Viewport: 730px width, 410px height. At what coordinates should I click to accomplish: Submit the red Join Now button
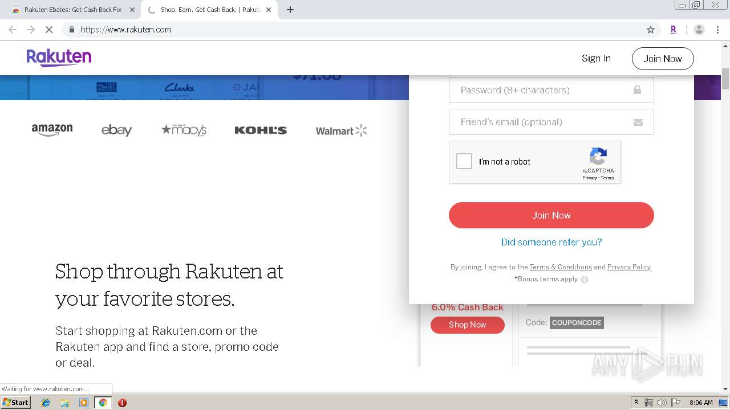(551, 215)
